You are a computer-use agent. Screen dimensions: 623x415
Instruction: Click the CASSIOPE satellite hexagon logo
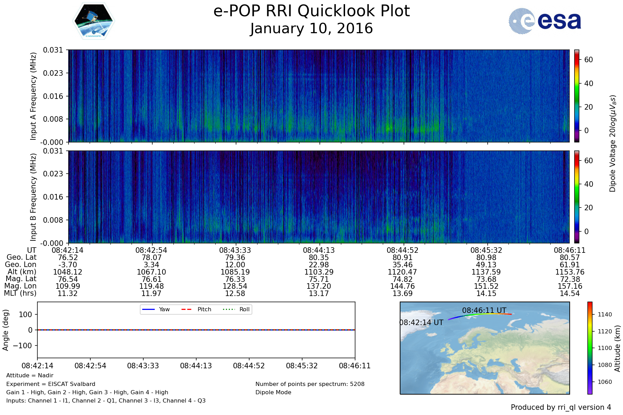(x=93, y=21)
